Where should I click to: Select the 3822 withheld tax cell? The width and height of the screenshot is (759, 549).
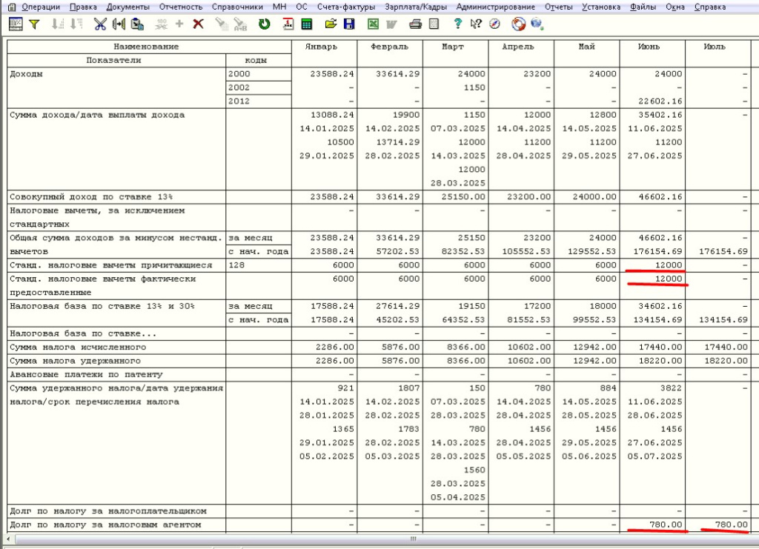[x=671, y=388]
